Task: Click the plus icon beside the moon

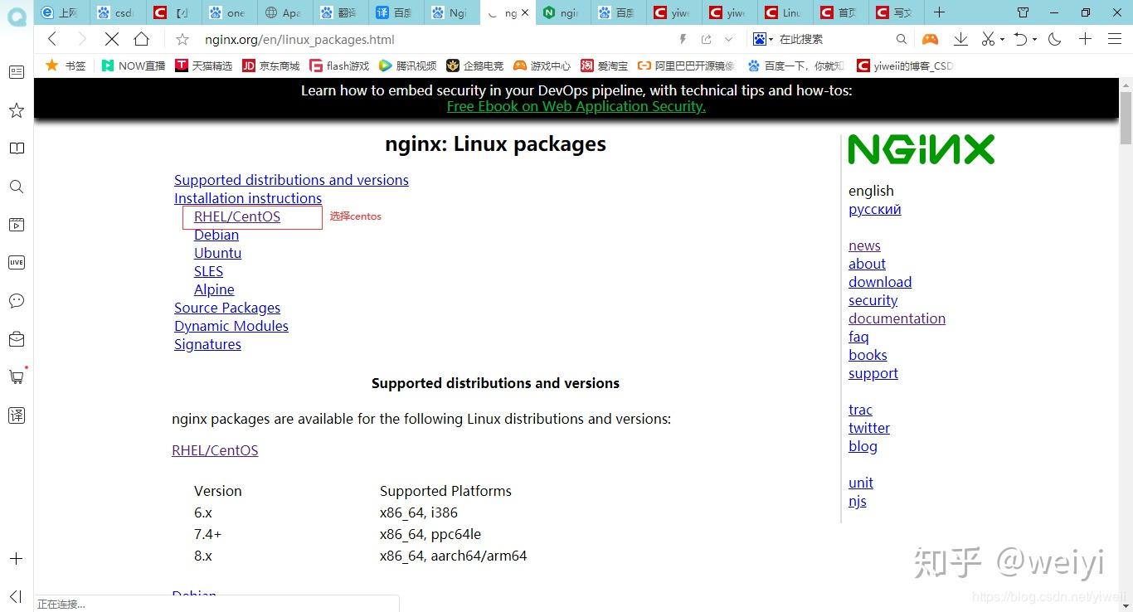Action: point(1085,39)
